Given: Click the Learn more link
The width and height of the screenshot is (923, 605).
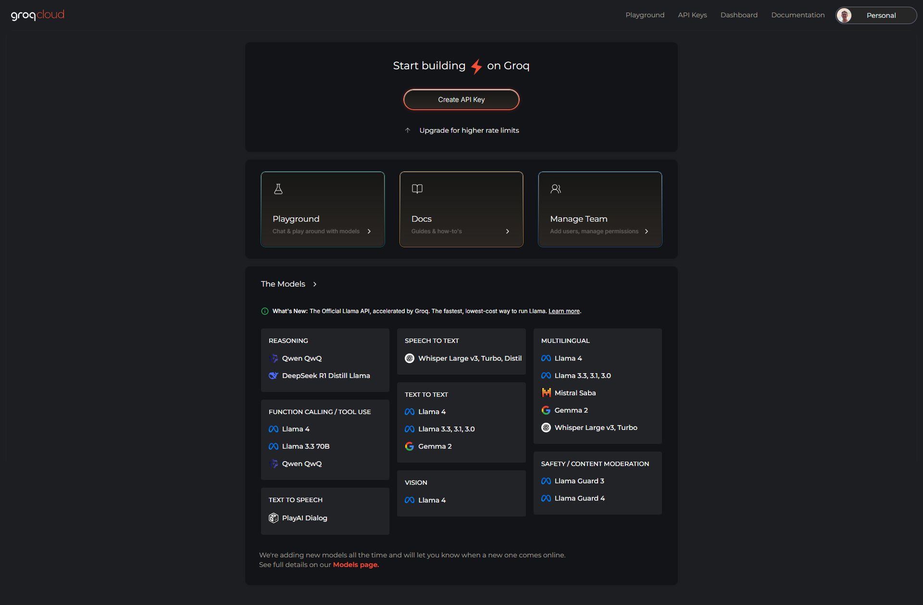Looking at the screenshot, I should click(x=564, y=311).
